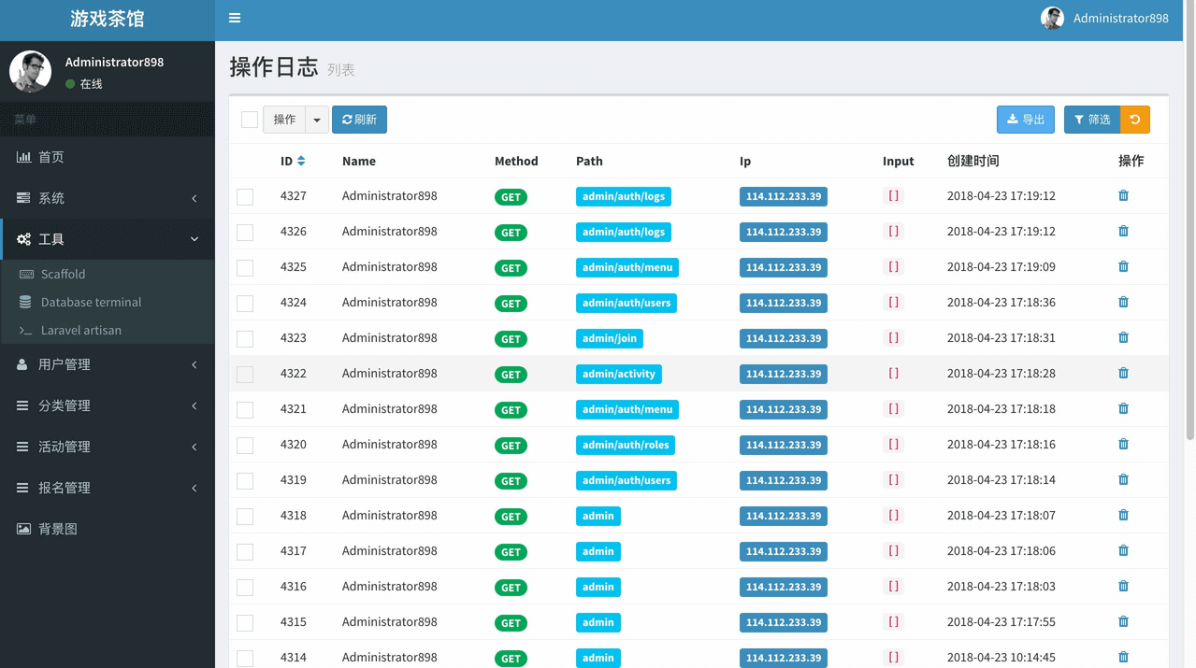
Task: Click the 刷新 refresh button
Action: point(359,120)
